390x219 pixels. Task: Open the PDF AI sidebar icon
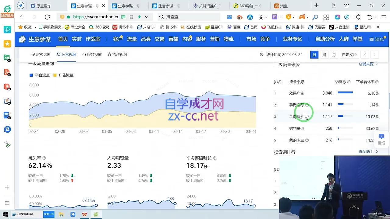pyautogui.click(x=7, y=72)
